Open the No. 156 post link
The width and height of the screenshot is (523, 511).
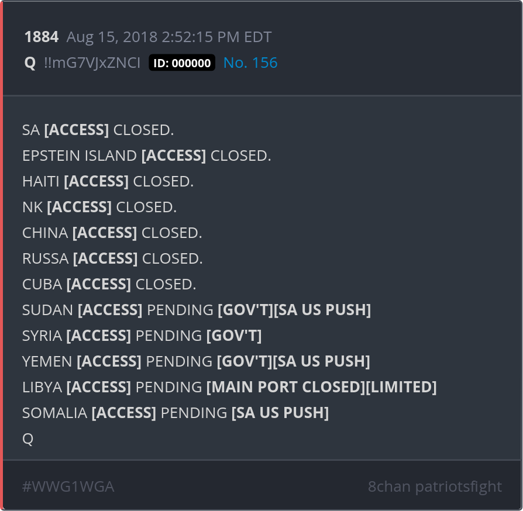point(250,63)
